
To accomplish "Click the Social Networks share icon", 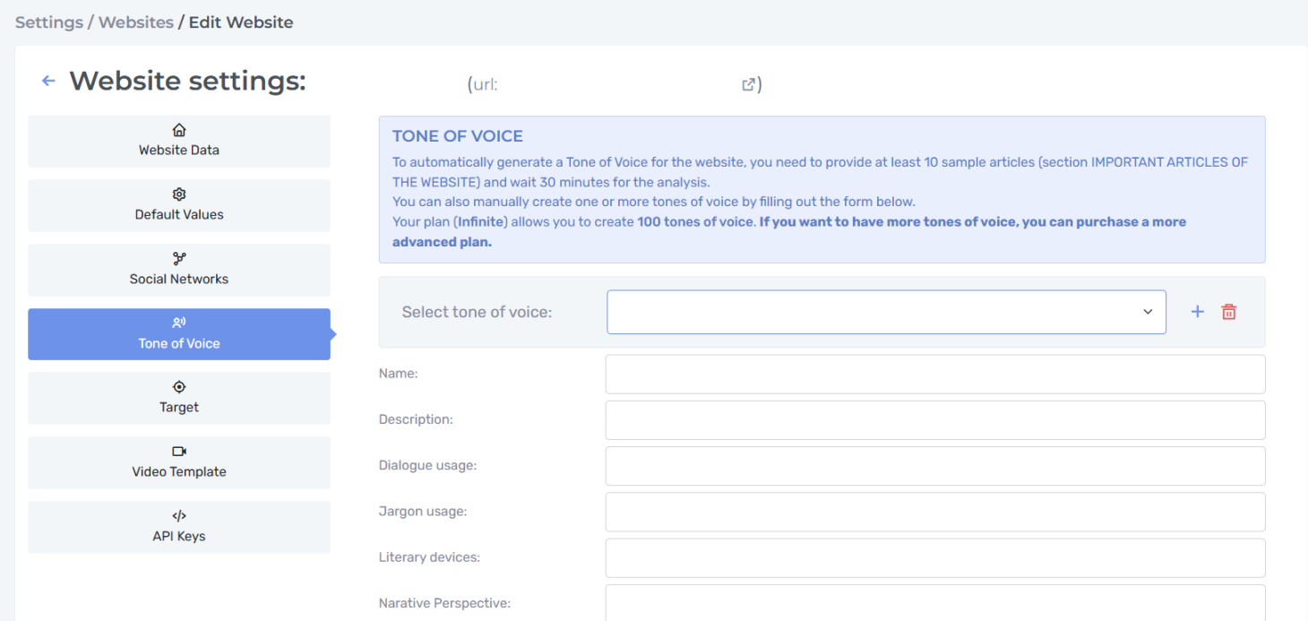I will tap(179, 259).
